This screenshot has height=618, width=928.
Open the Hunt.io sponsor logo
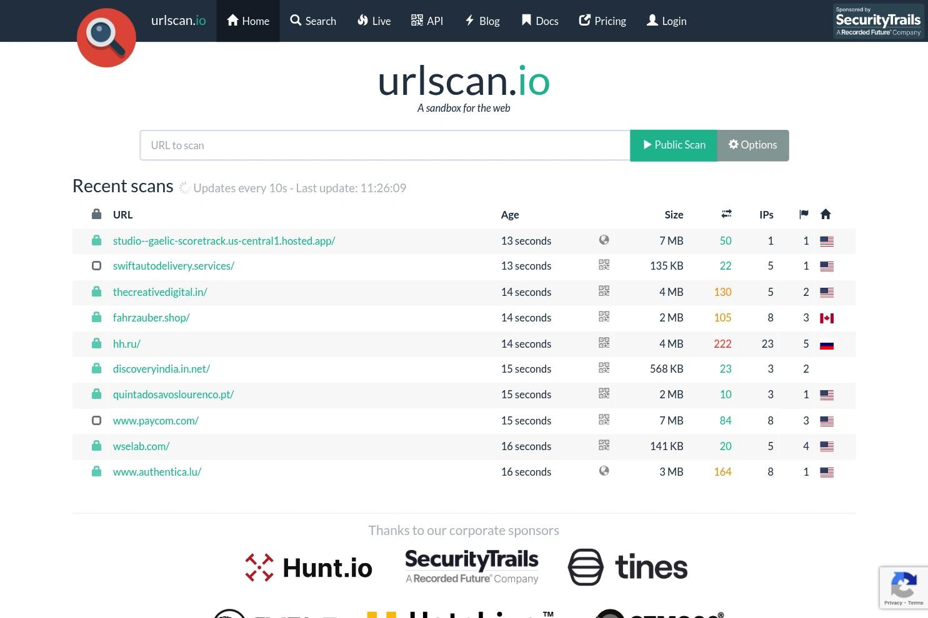(x=309, y=567)
